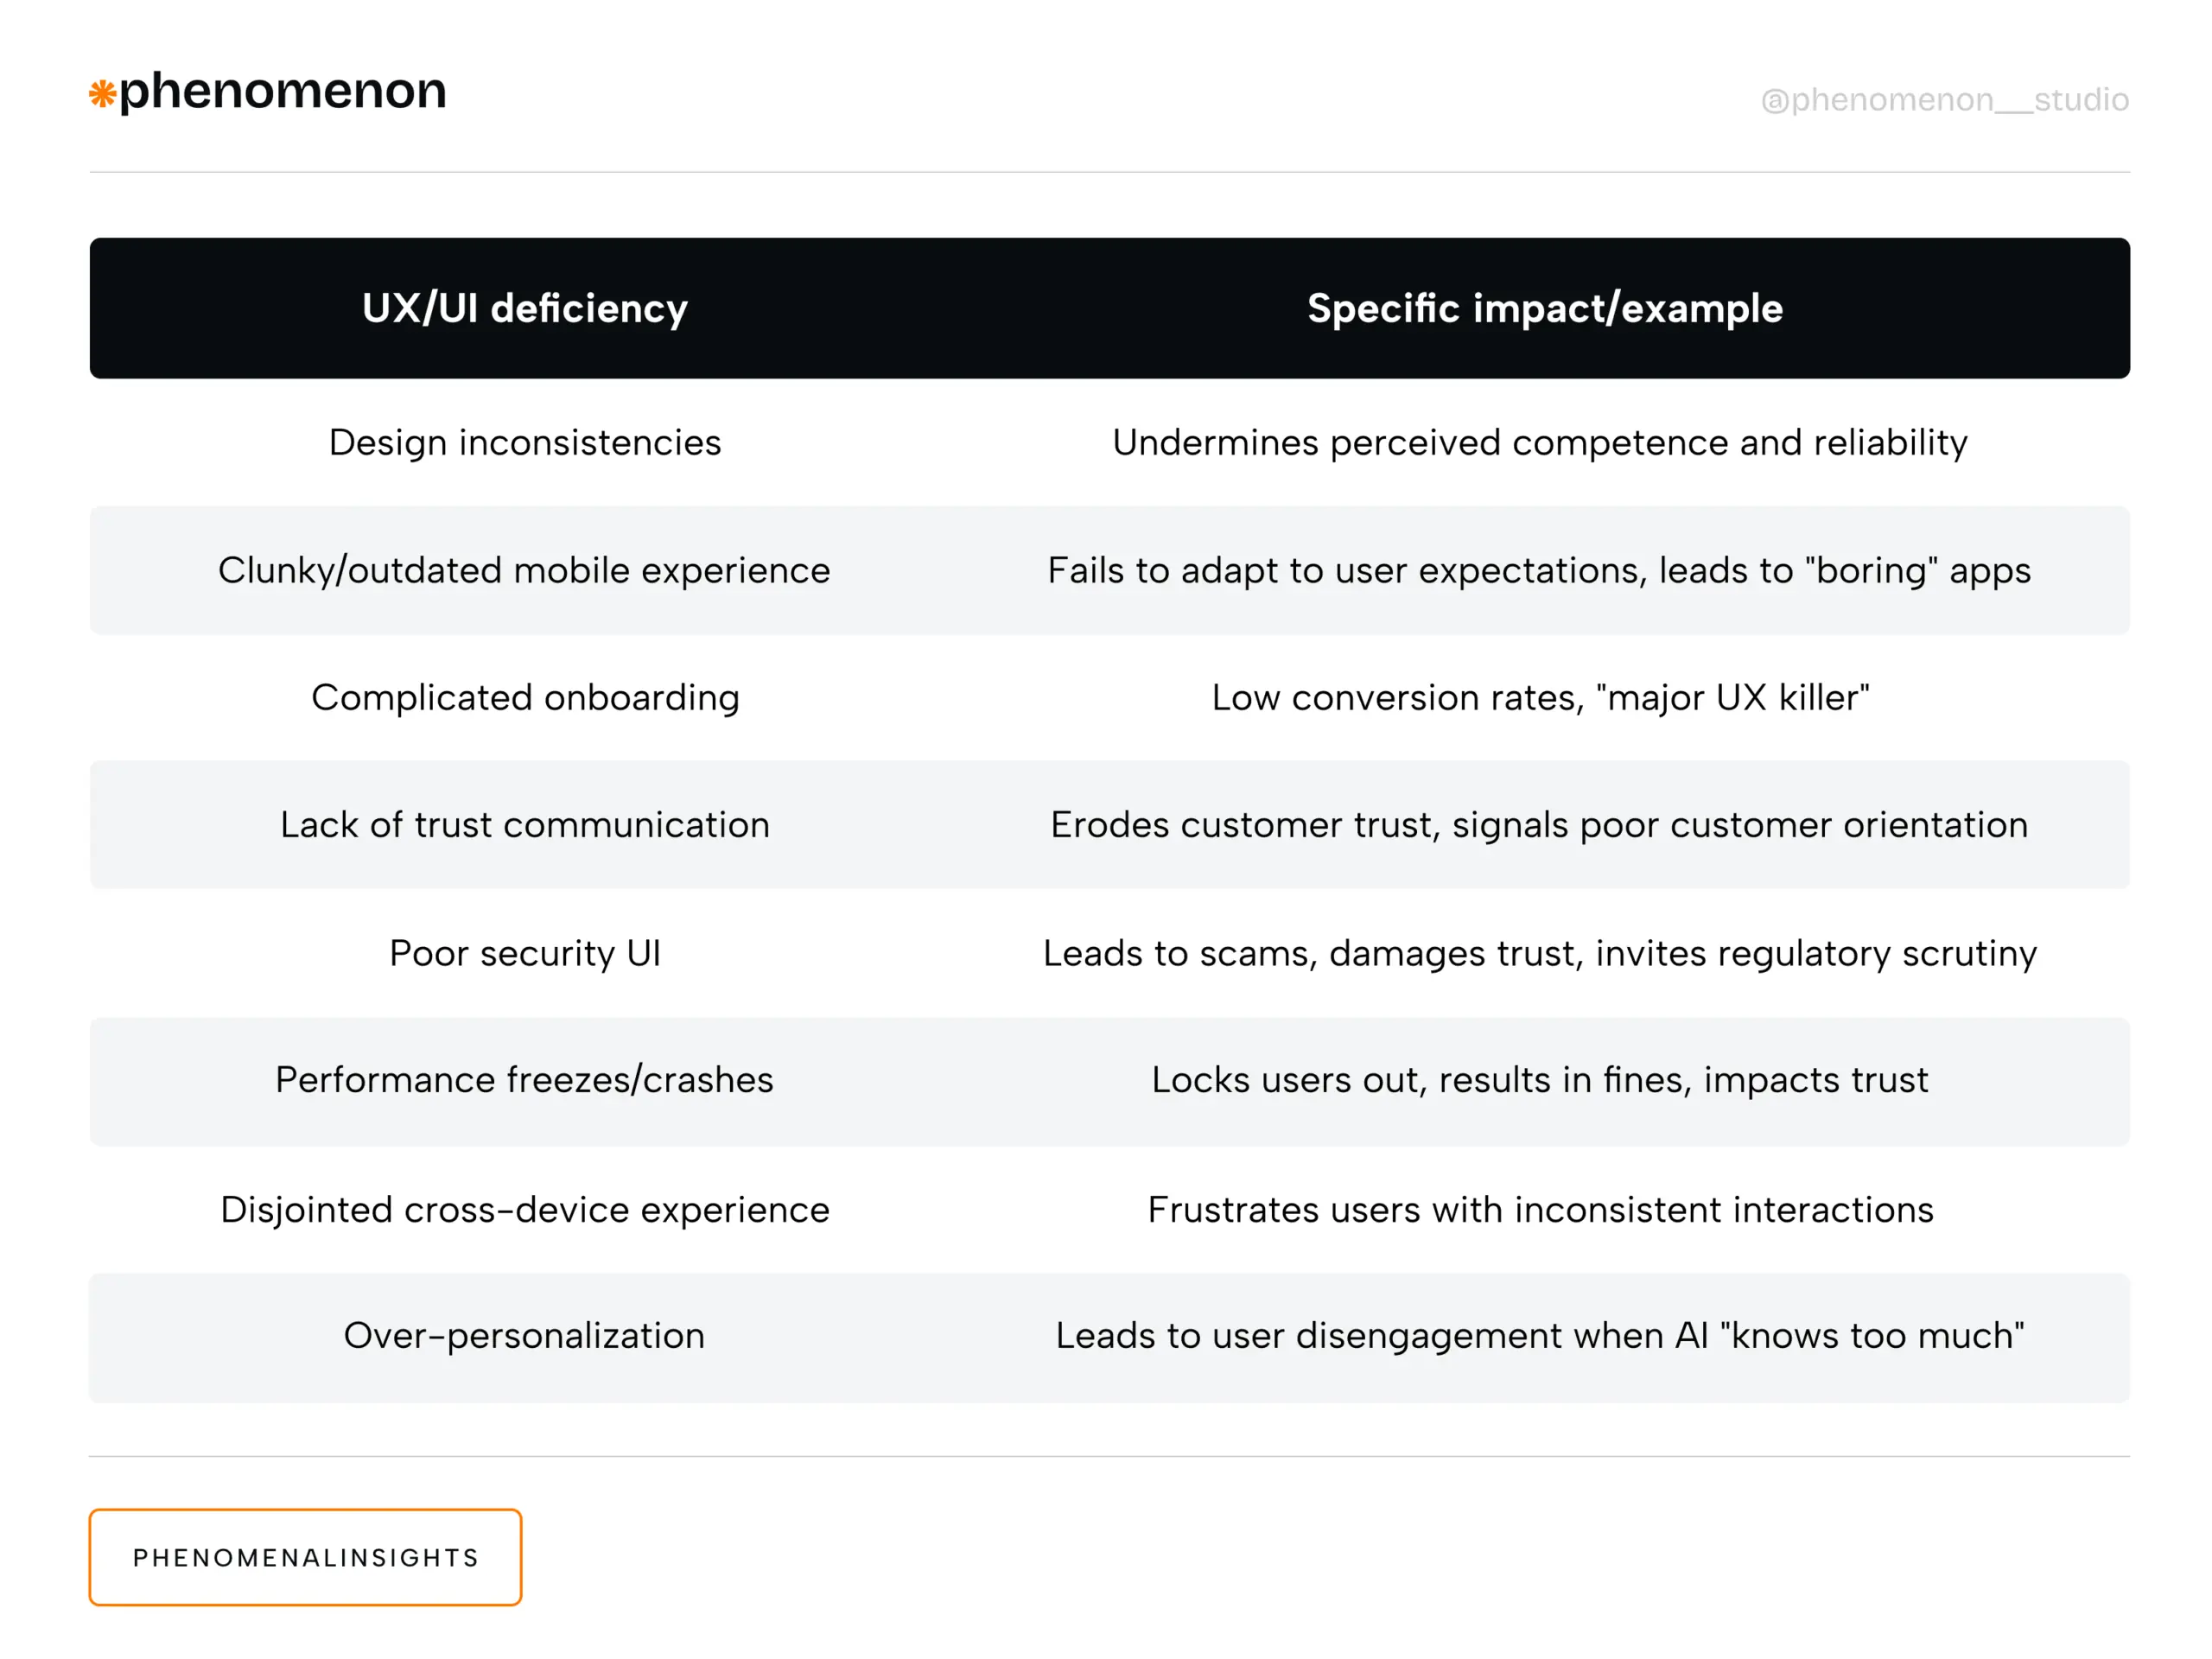Click the Disjointed cross-device experience cell

525,1209
